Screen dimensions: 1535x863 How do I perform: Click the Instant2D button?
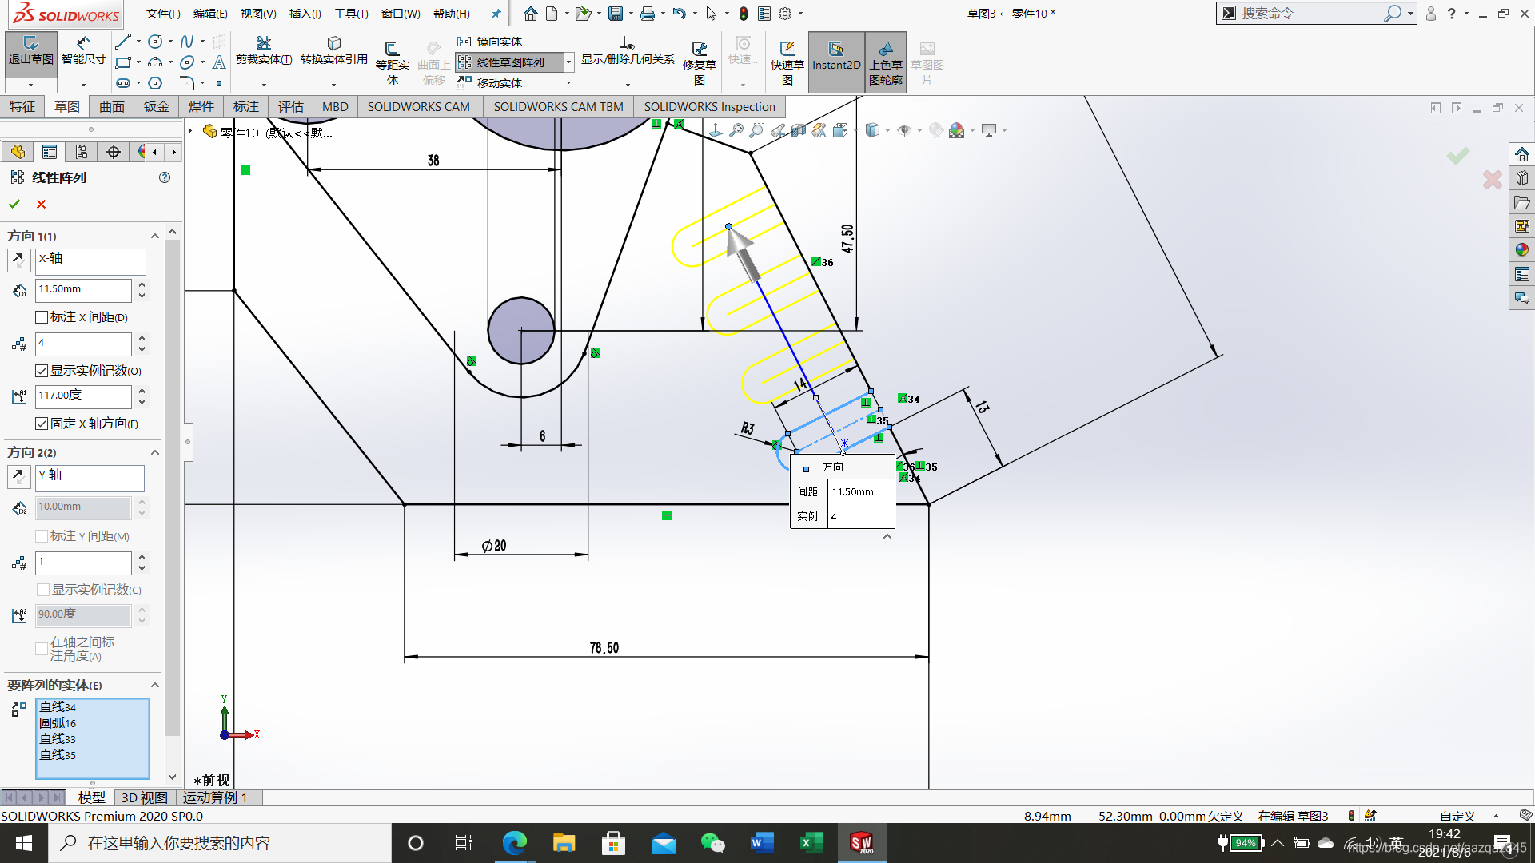pyautogui.click(x=835, y=57)
